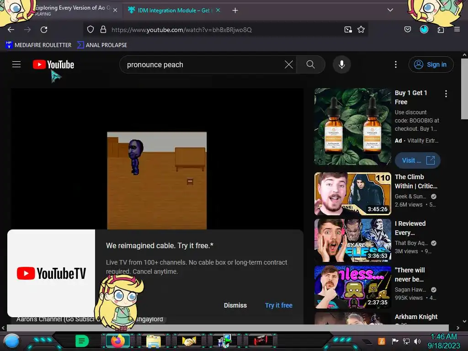Image resolution: width=468 pixels, height=351 pixels.
Task: Open Buy 1 Get 1 Free ad title
Action: [411, 97]
